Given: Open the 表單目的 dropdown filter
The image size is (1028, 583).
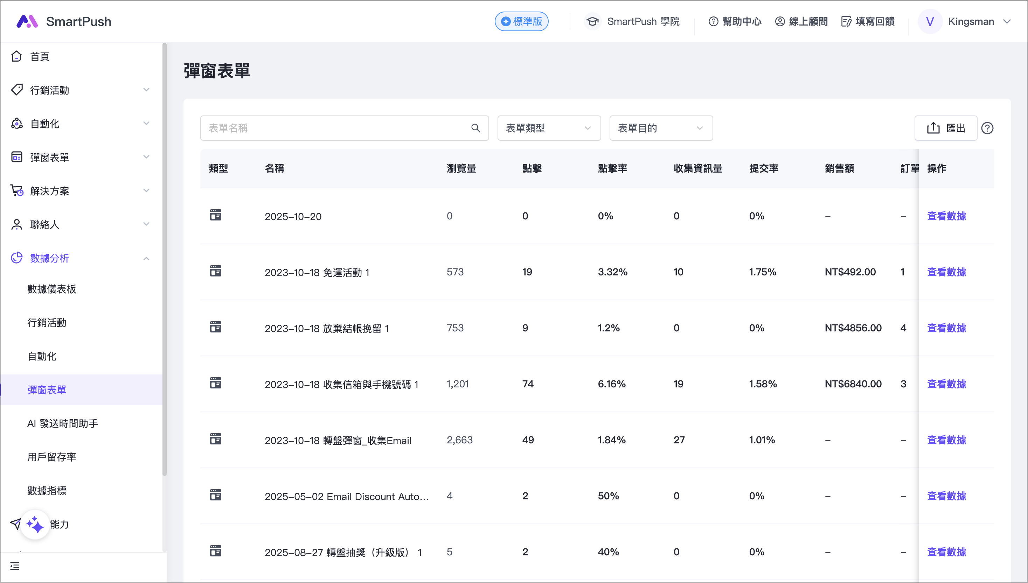Looking at the screenshot, I should point(661,128).
